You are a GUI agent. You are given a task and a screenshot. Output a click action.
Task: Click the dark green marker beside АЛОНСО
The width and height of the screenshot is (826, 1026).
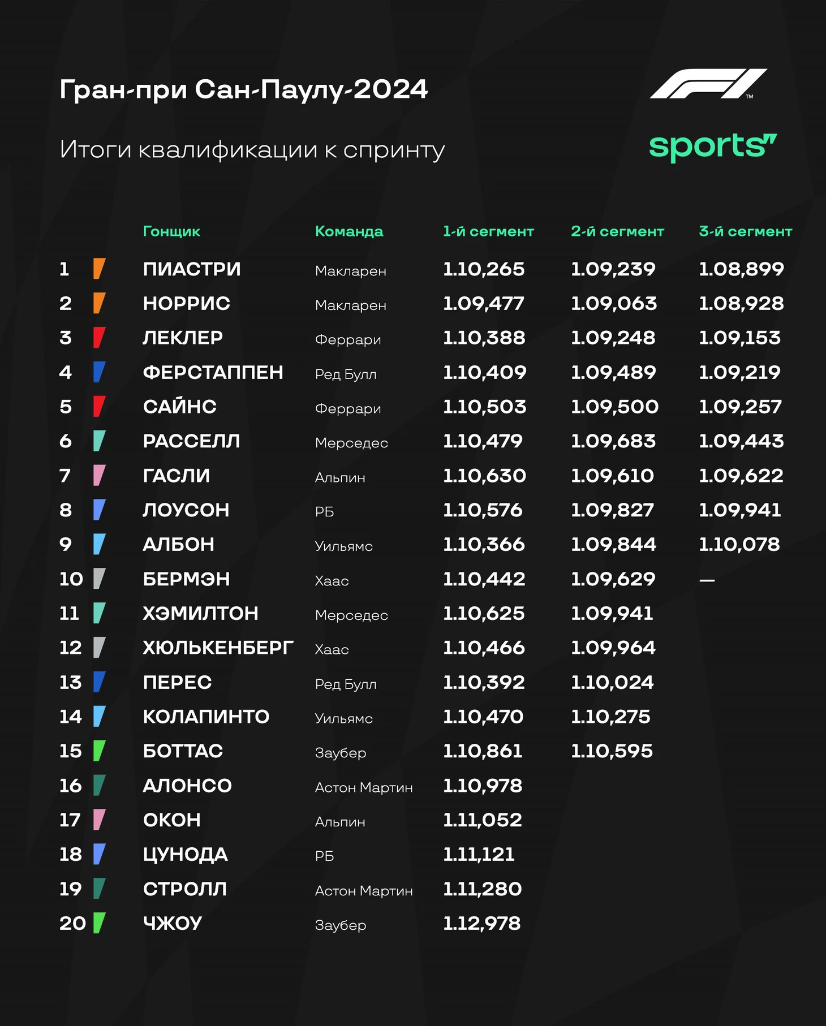(99, 786)
